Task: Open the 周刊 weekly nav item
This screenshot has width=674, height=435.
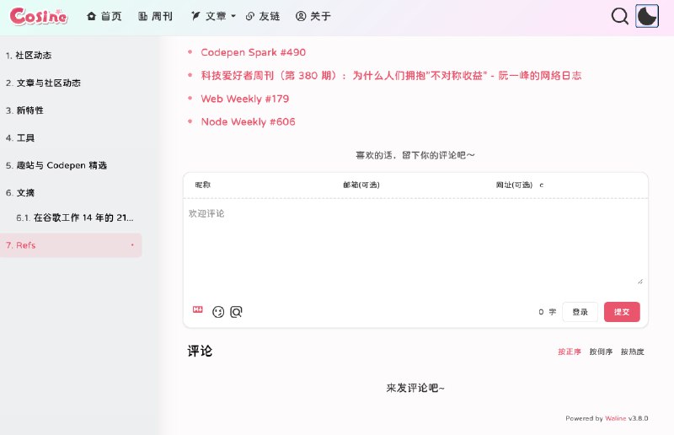Action: pyautogui.click(x=155, y=16)
